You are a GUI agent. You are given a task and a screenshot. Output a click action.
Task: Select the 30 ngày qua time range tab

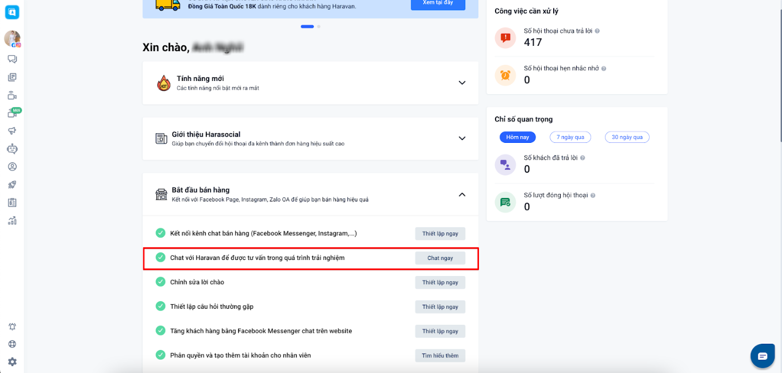click(627, 137)
